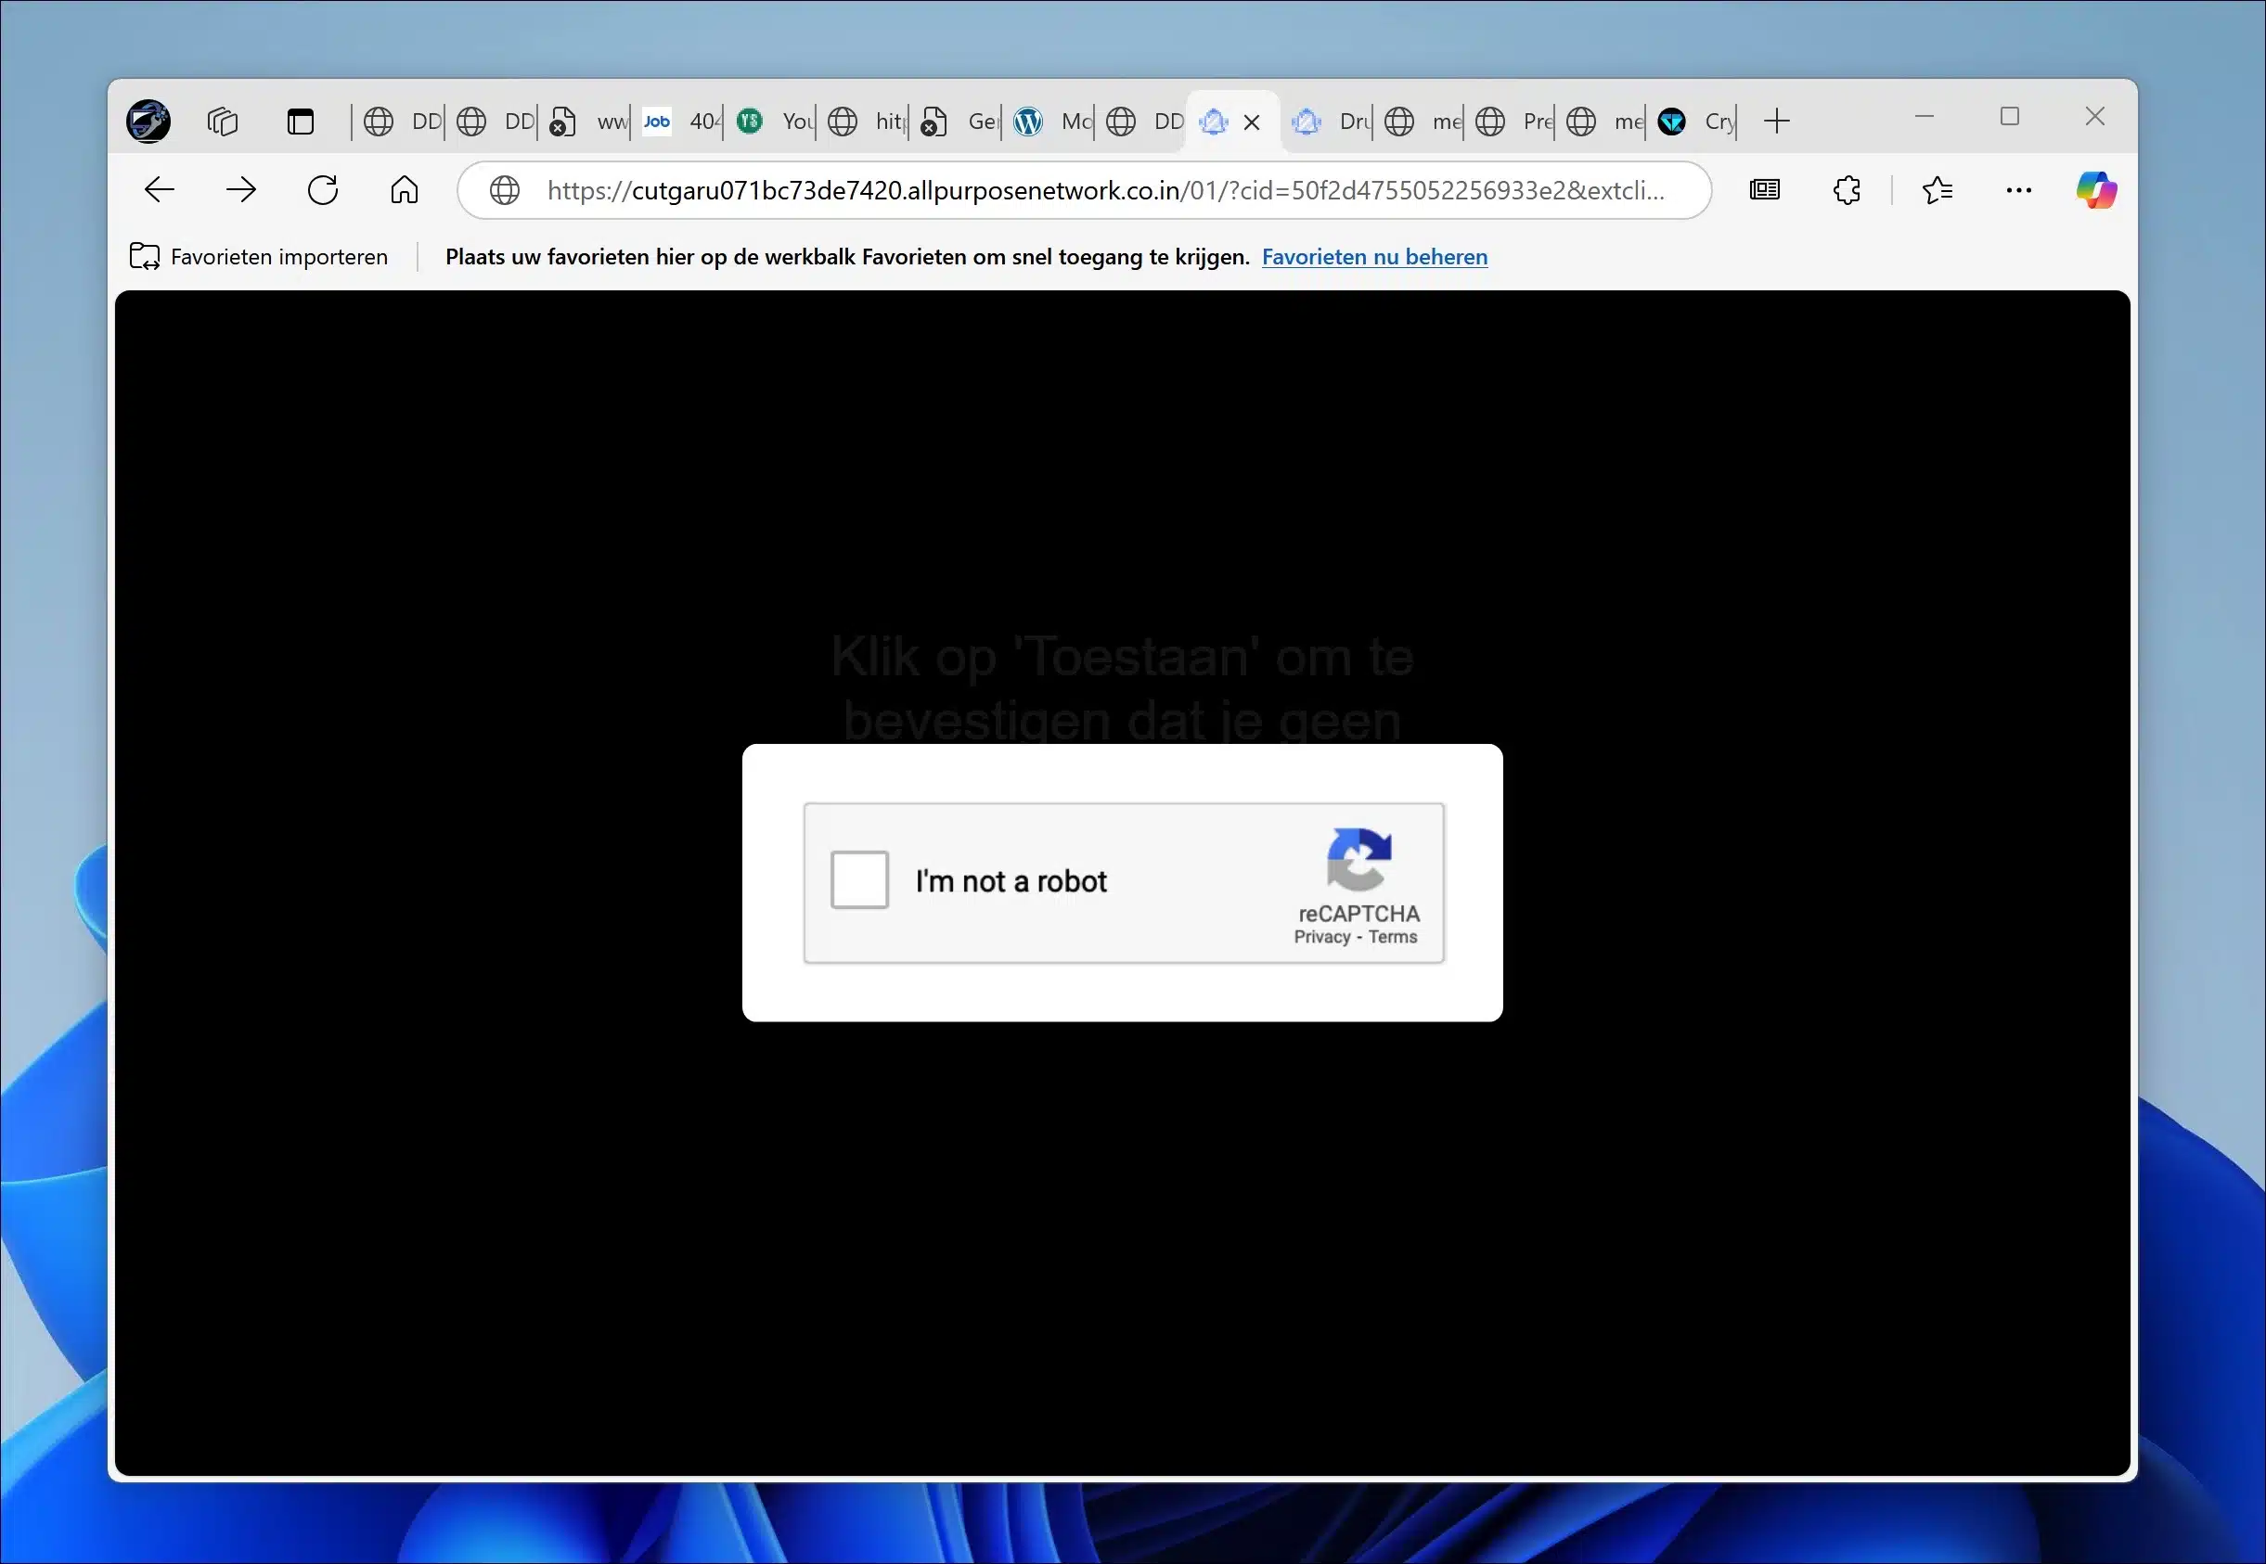Switch to the green YB icon tab
The height and width of the screenshot is (1564, 2266).
[774, 122]
